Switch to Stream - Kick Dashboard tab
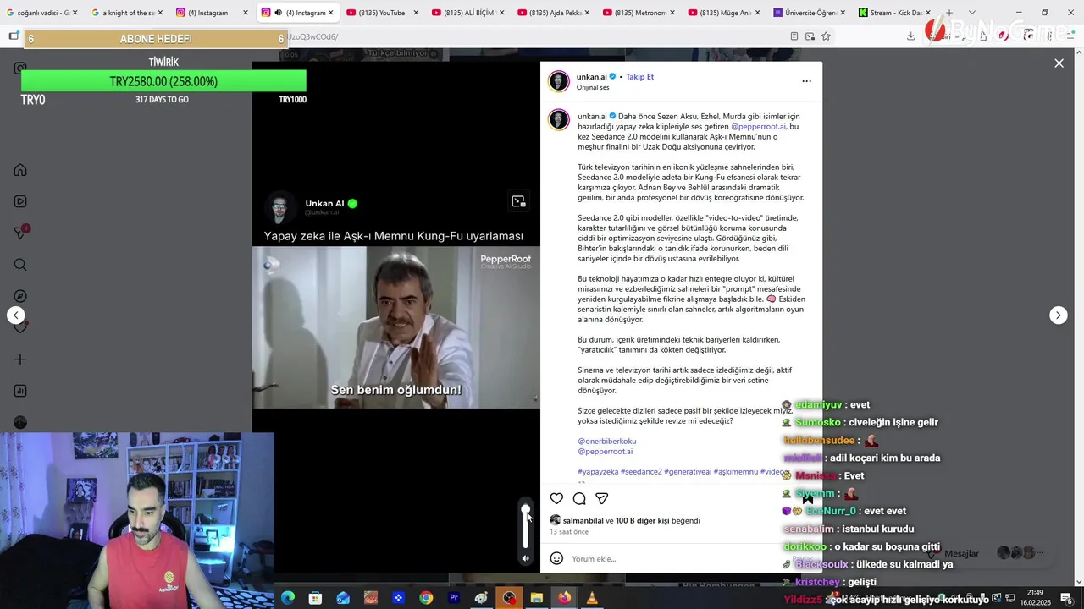The height and width of the screenshot is (609, 1084). tap(893, 13)
